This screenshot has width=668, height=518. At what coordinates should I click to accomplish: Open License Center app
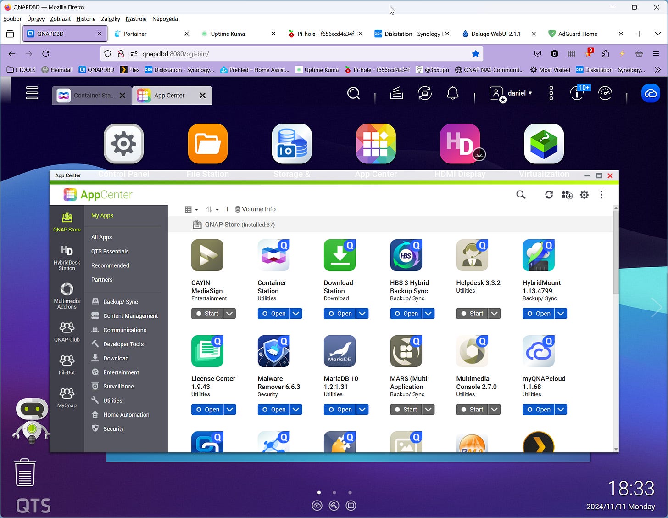point(207,410)
